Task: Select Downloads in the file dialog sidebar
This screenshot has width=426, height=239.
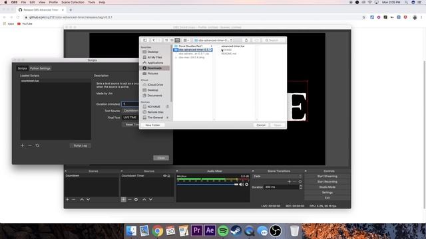Action: [x=155, y=68]
